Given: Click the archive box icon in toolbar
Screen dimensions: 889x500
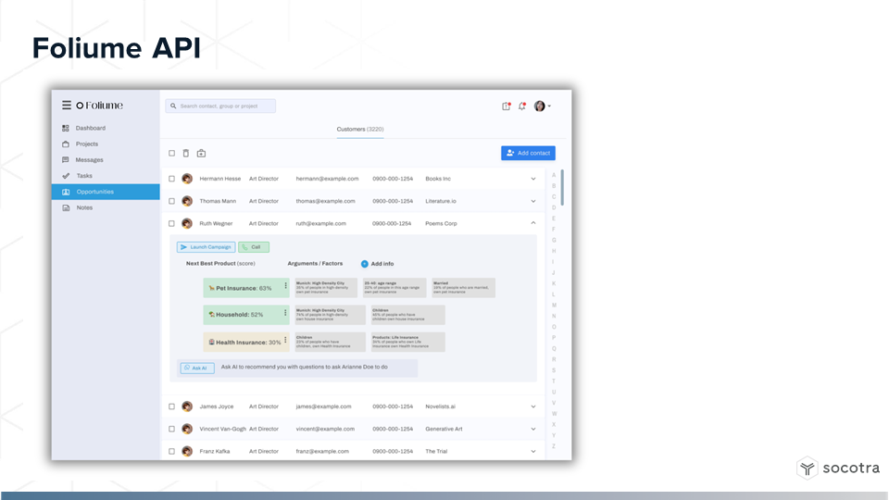Looking at the screenshot, I should click(x=201, y=153).
